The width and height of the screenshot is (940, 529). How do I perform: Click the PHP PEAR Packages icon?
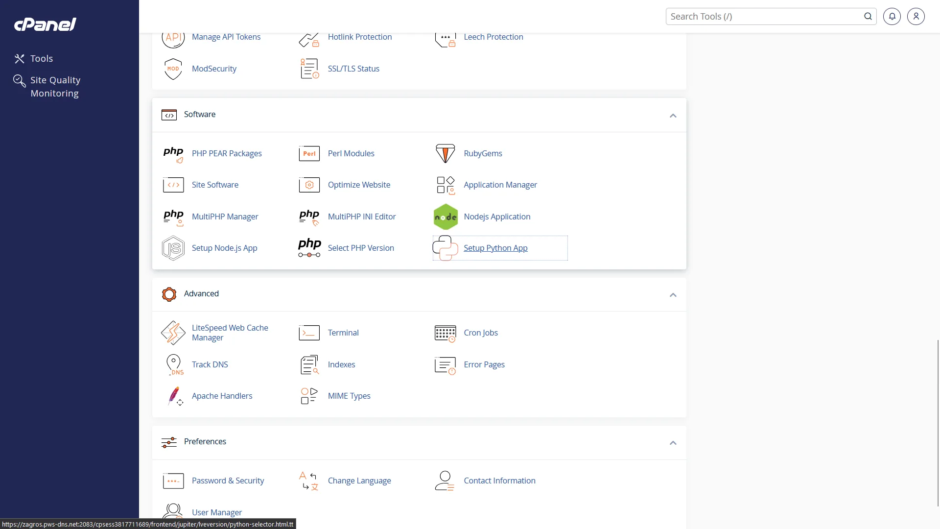[173, 154]
